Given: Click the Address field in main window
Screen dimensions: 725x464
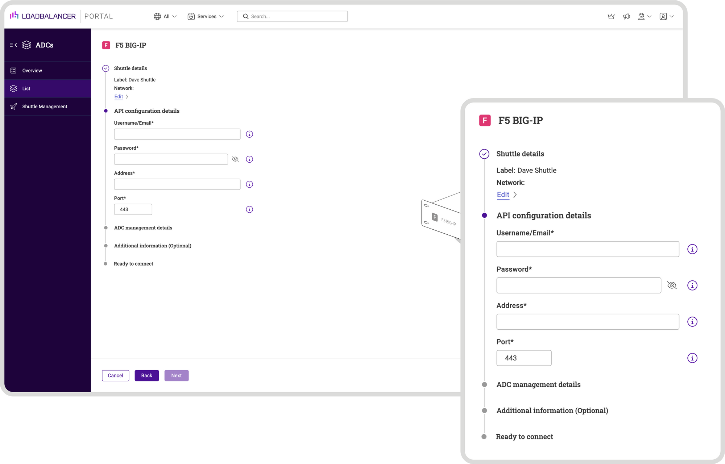Looking at the screenshot, I should pos(177,184).
